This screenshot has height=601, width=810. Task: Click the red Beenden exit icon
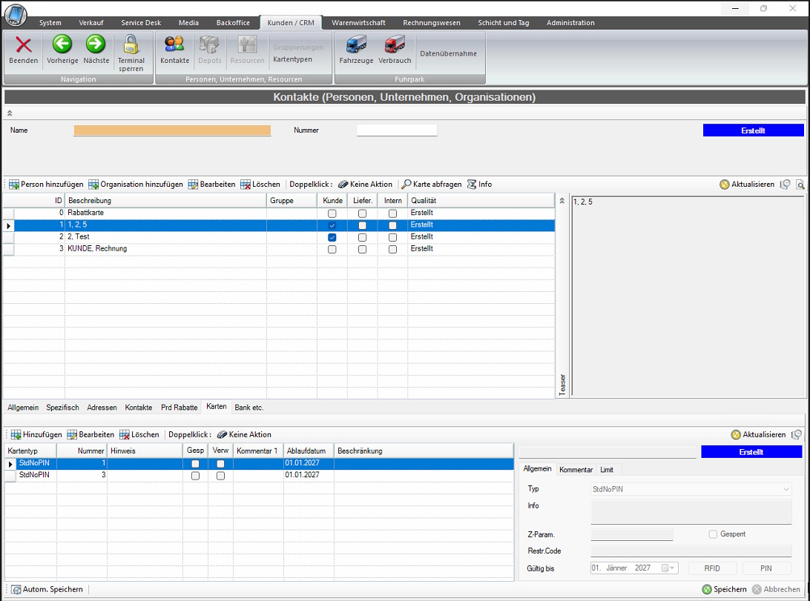tap(24, 45)
